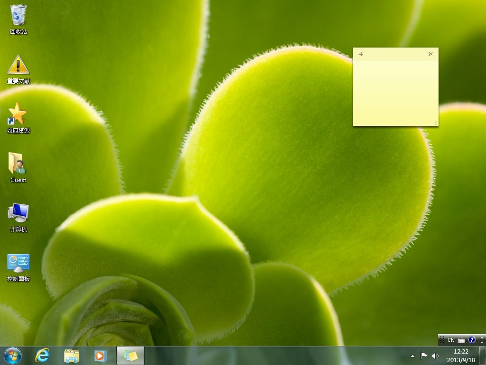Select the 收藏资源 star shortcut
The width and height of the screenshot is (486, 365).
click(x=19, y=118)
